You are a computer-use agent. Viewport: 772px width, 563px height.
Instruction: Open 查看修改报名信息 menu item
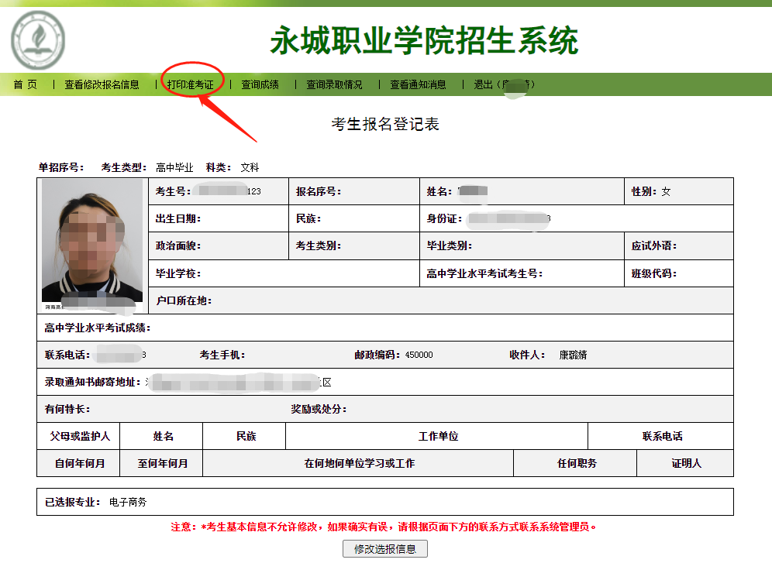coord(102,84)
